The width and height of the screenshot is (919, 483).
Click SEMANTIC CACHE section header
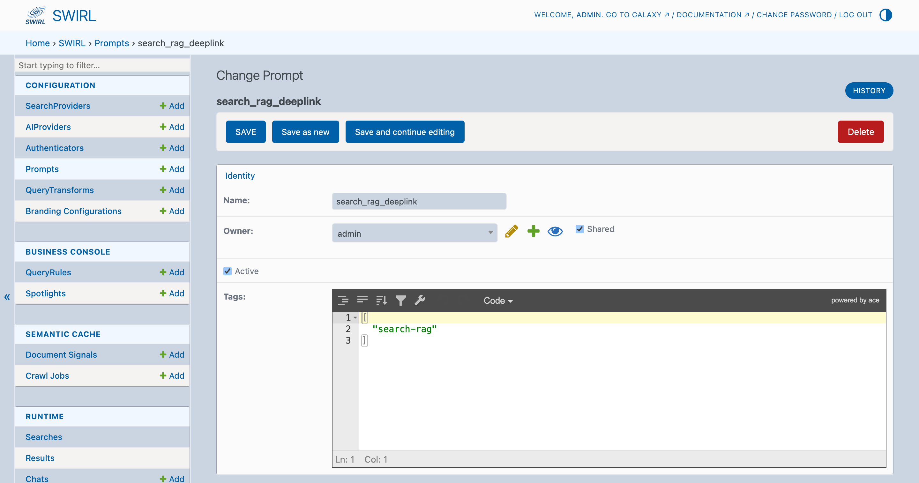(63, 335)
